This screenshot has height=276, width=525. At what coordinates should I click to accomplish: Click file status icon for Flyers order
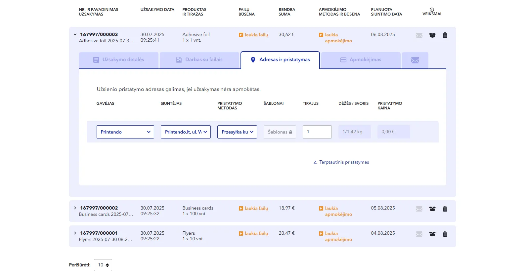pos(241,234)
